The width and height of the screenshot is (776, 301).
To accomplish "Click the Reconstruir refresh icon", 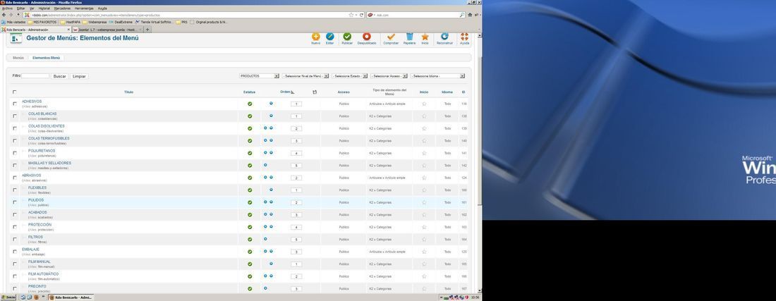I will 444,37.
